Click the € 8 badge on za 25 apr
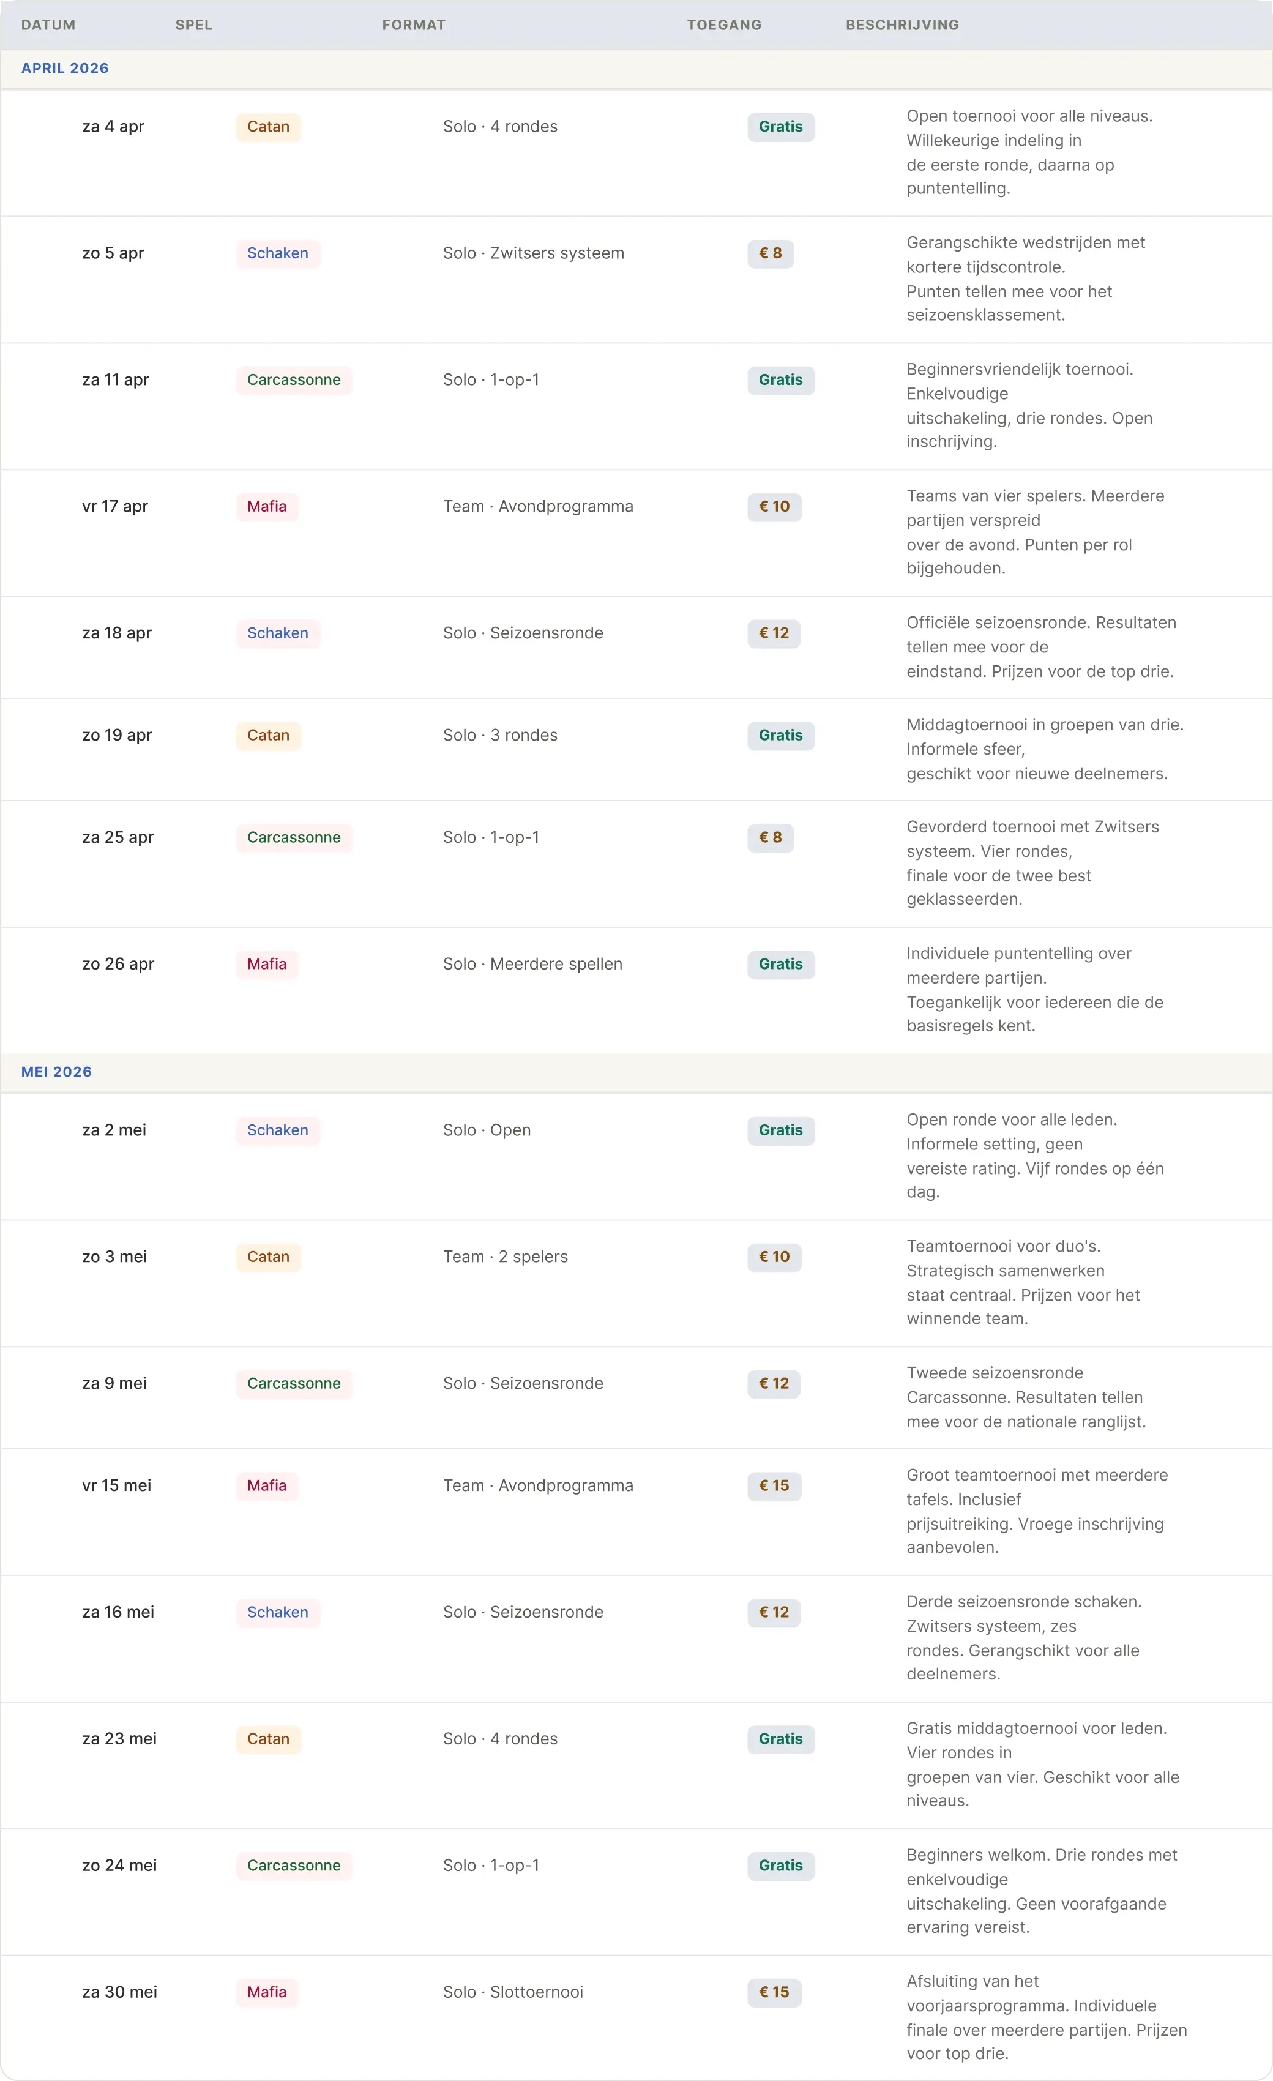The image size is (1273, 2081). coord(771,838)
